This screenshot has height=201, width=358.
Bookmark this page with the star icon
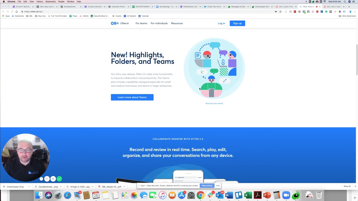click(x=280, y=12)
